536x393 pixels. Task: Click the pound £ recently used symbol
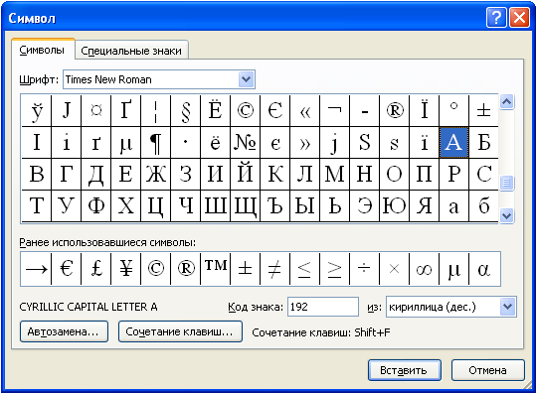[96, 269]
